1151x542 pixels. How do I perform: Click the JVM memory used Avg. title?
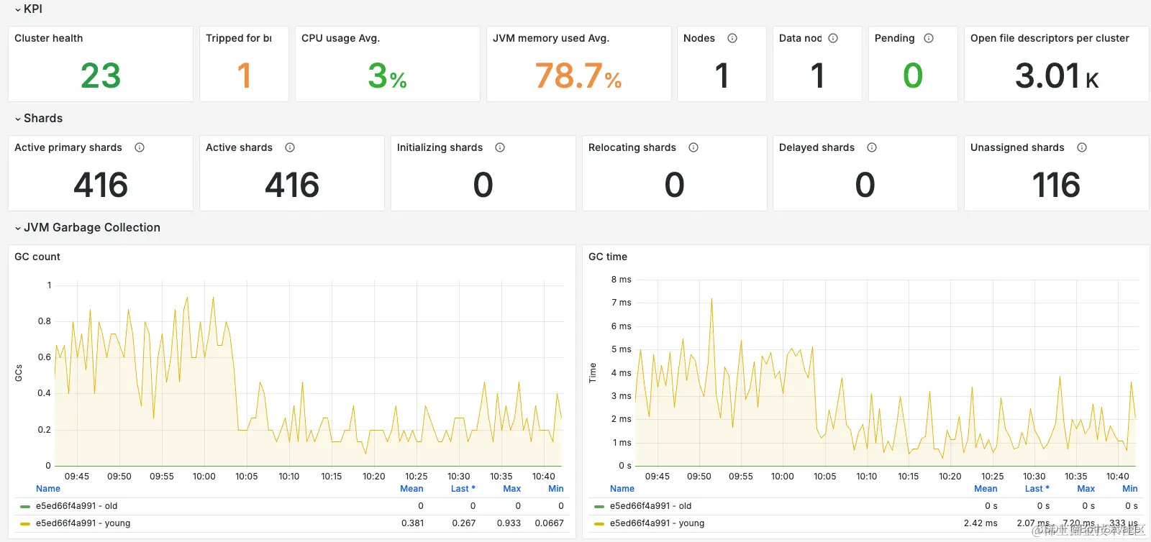tap(551, 38)
